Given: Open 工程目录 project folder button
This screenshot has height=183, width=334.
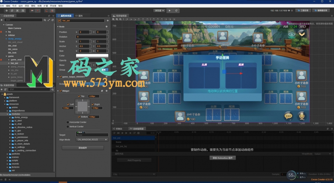Looking at the screenshot, I should point(303,10).
